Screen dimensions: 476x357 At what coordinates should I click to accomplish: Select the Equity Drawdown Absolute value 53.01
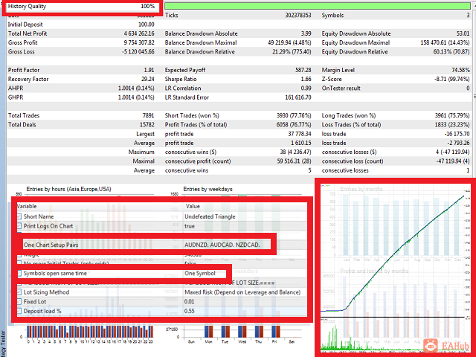click(x=463, y=33)
